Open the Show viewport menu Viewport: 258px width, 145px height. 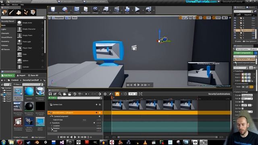[x=75, y=18]
